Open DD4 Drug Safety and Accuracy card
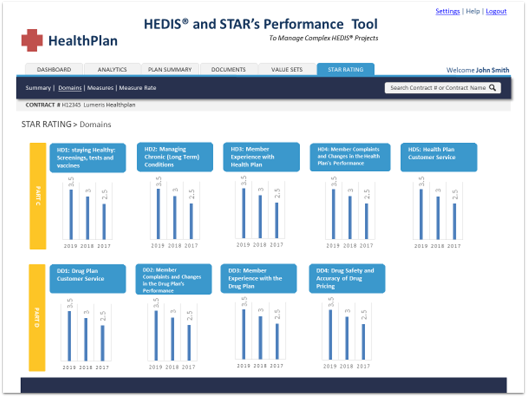527x397 pixels. tap(347, 278)
